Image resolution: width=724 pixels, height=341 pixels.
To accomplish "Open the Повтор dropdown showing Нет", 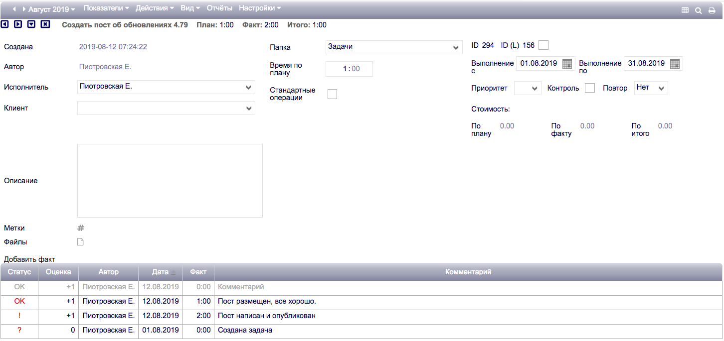I will point(651,88).
